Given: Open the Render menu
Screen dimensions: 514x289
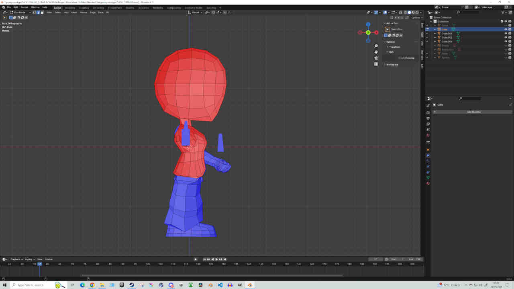Looking at the screenshot, I should tap(24, 7).
